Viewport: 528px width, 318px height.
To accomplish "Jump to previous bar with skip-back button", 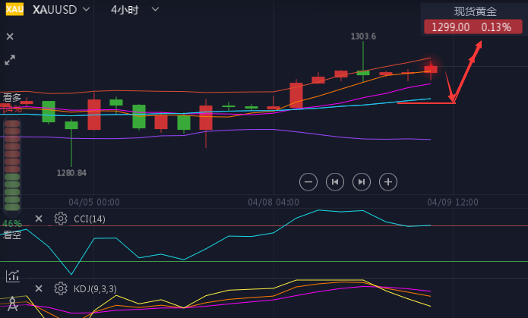I will (x=334, y=181).
